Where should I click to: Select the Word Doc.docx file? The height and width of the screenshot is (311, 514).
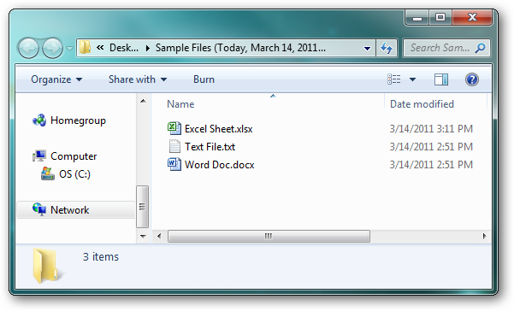219,165
